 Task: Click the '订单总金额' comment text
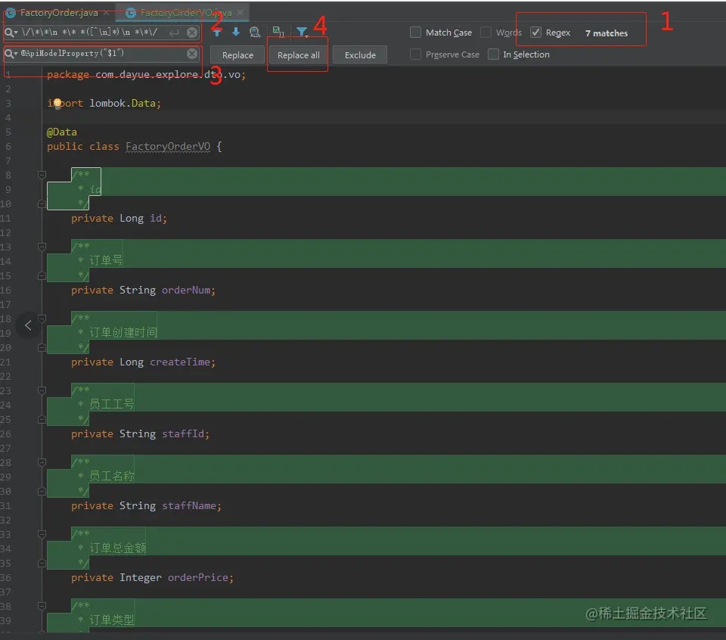pos(118,548)
